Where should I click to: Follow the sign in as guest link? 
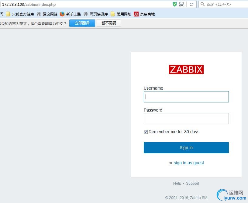(189, 163)
